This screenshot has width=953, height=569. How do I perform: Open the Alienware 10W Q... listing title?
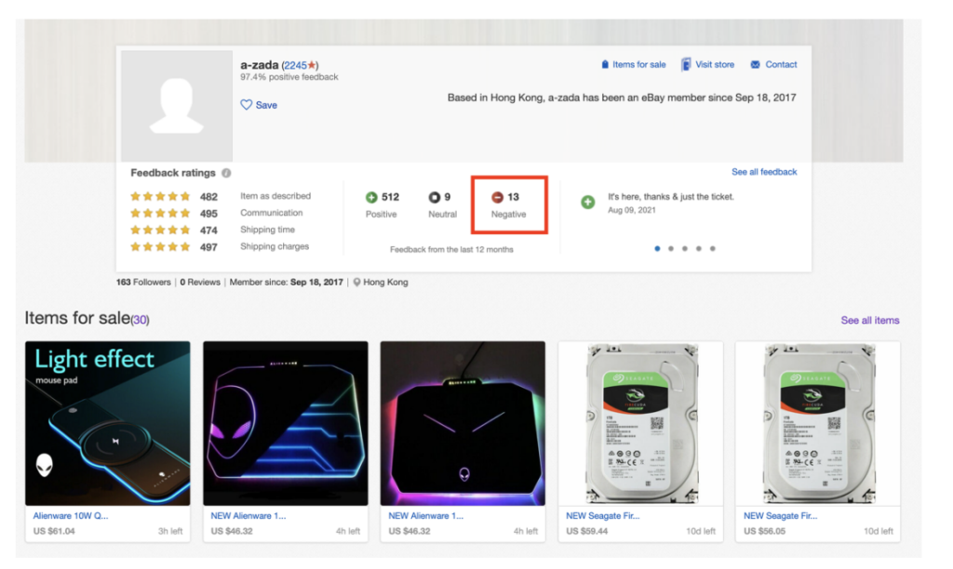pos(70,516)
